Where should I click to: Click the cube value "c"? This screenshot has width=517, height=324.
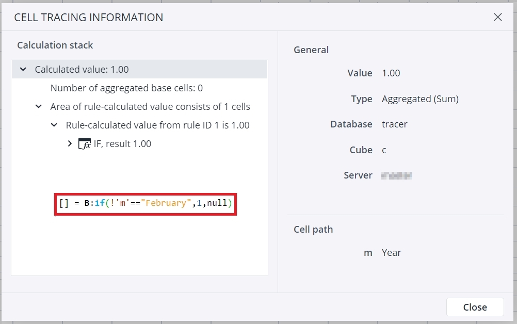coord(384,150)
